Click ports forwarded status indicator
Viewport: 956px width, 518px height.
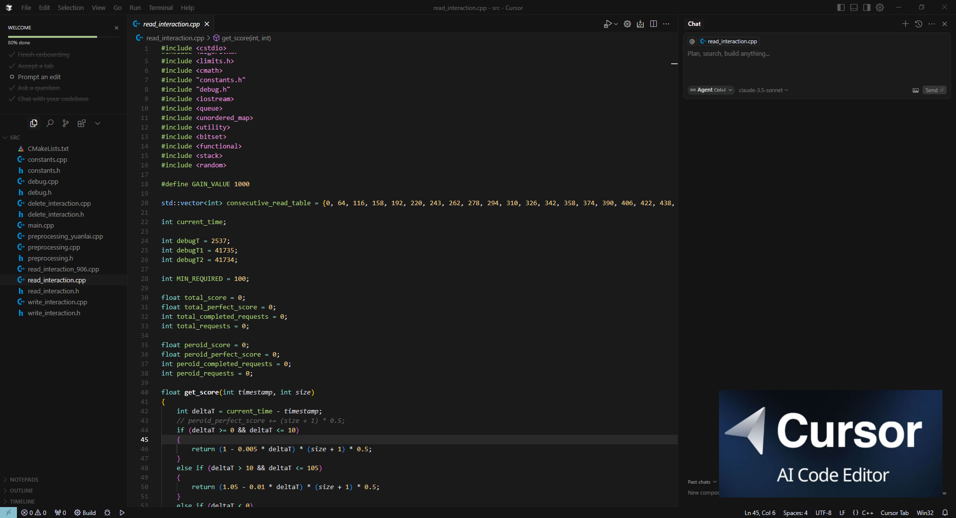(60, 513)
